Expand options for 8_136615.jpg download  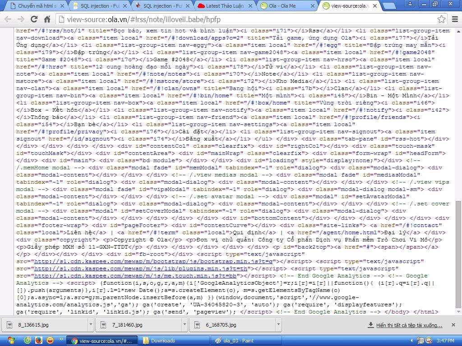pyautogui.click(x=91, y=325)
